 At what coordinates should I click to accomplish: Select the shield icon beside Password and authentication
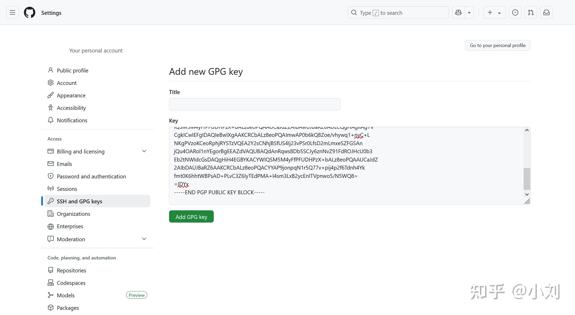coord(50,176)
